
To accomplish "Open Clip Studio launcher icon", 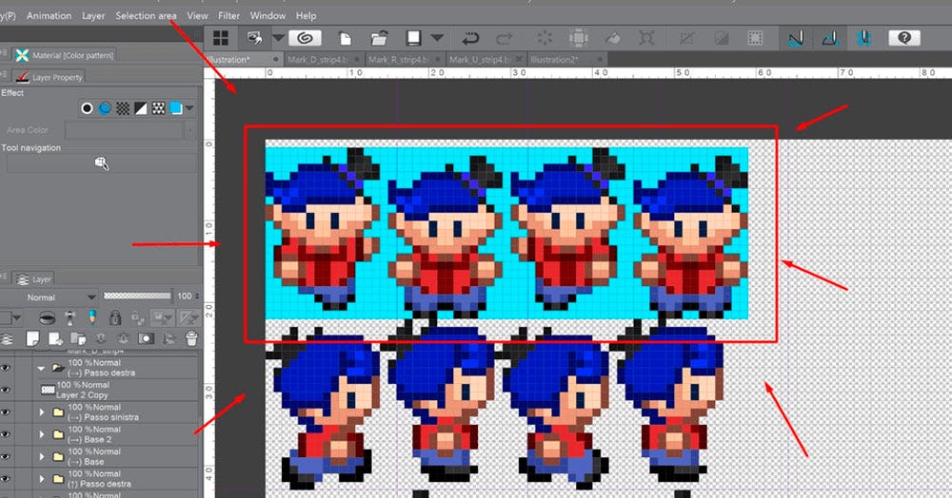I will pos(306,38).
